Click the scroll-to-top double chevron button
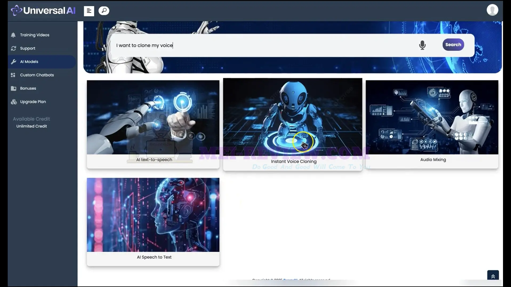511x287 pixels. pos(493,276)
